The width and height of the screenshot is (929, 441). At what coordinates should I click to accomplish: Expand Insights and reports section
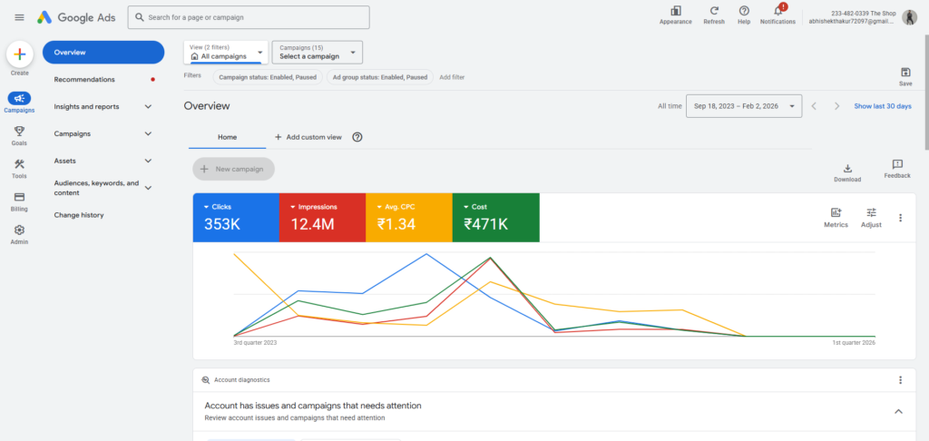pos(103,107)
